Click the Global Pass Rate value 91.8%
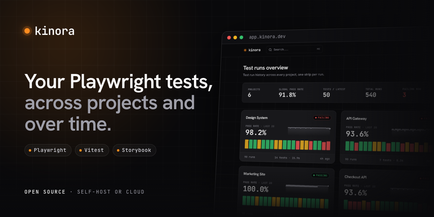Viewport: 434px width, 217px height. pyautogui.click(x=287, y=95)
